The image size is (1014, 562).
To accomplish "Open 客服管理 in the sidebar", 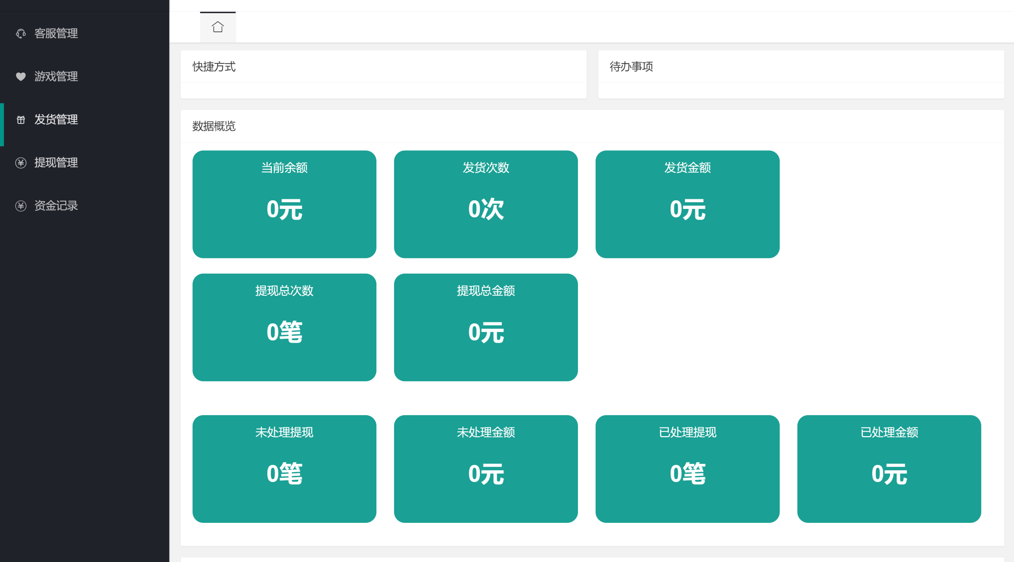I will 56,34.
